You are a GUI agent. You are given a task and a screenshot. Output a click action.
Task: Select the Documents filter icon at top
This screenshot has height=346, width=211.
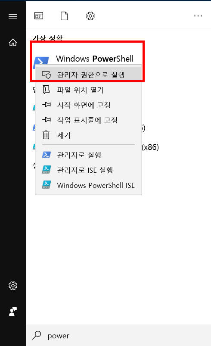(x=64, y=16)
